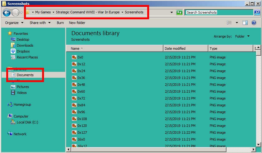Click the Forward navigation arrow
Screen dimensions: 262x153
[x=15, y=12]
